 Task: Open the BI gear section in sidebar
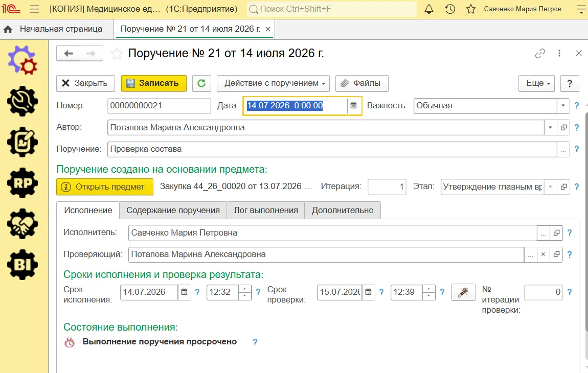[x=22, y=264]
